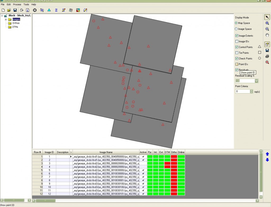Click the red Ortho cell in row 1
Viewport: 271px width, 207px height.
pos(174,157)
